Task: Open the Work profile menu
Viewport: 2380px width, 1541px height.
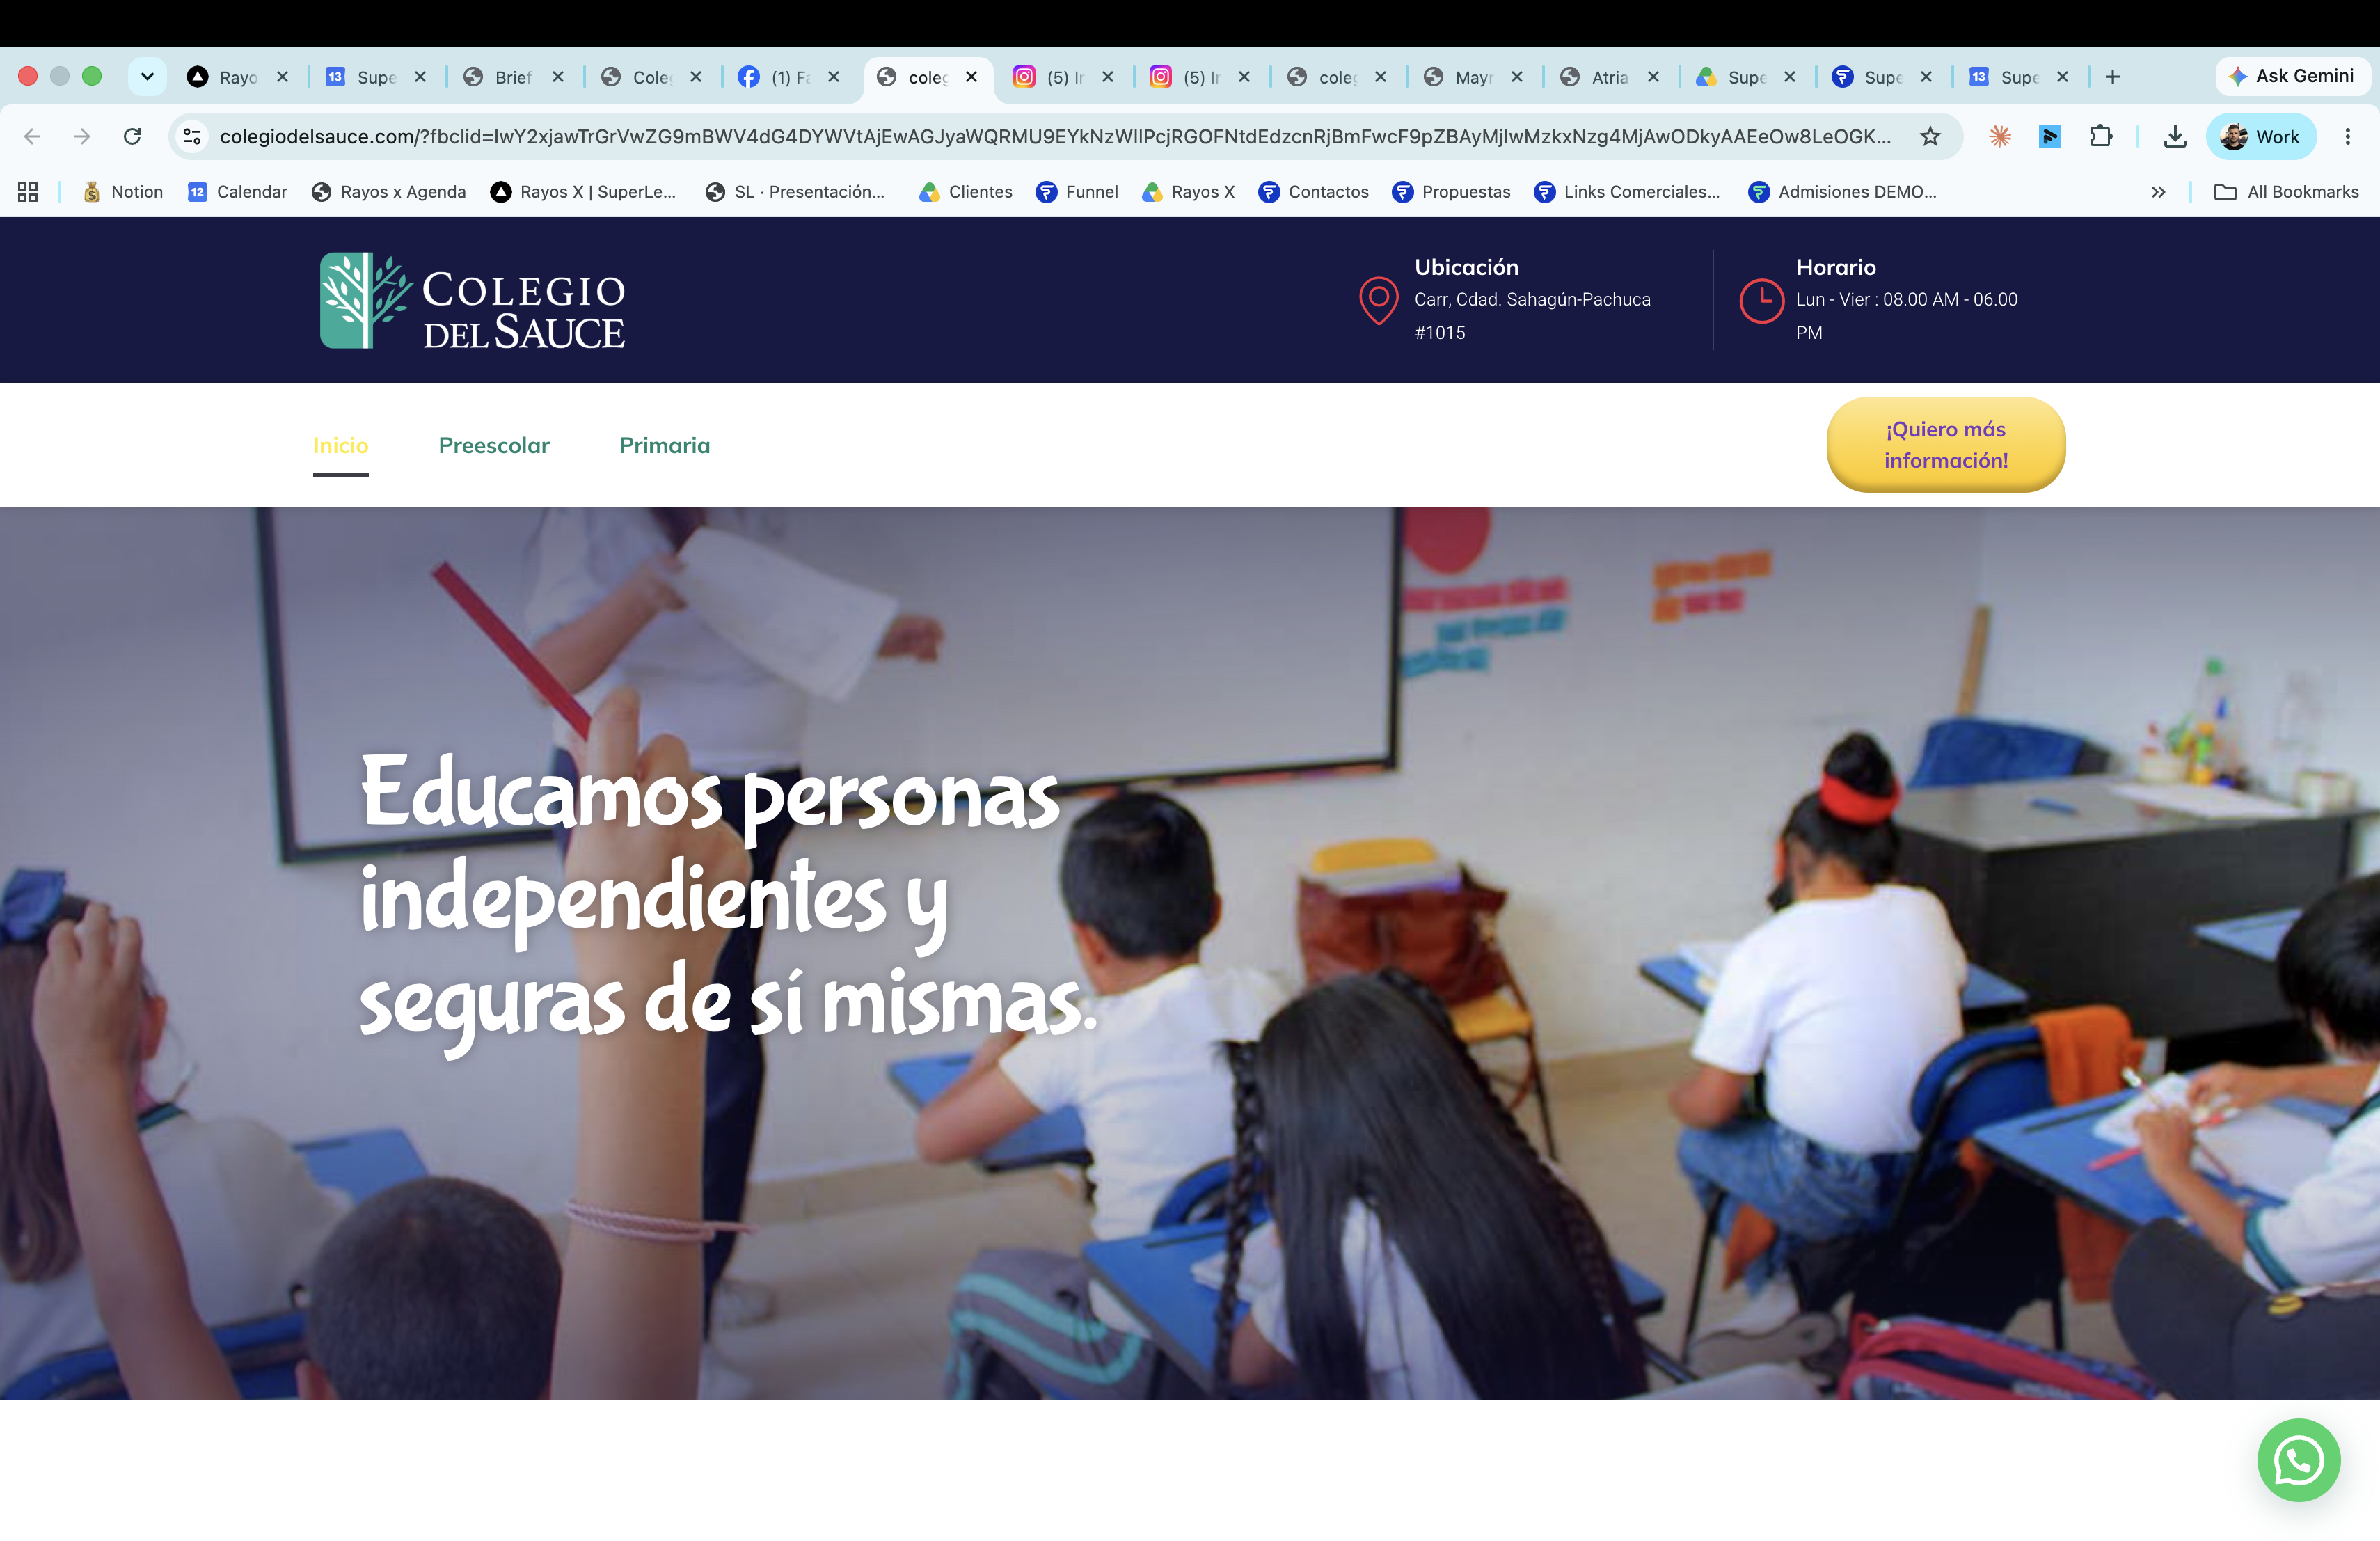Action: click(2260, 136)
